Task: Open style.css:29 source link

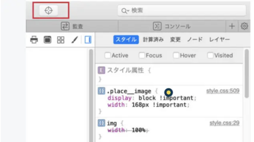Action: (x=224, y=123)
